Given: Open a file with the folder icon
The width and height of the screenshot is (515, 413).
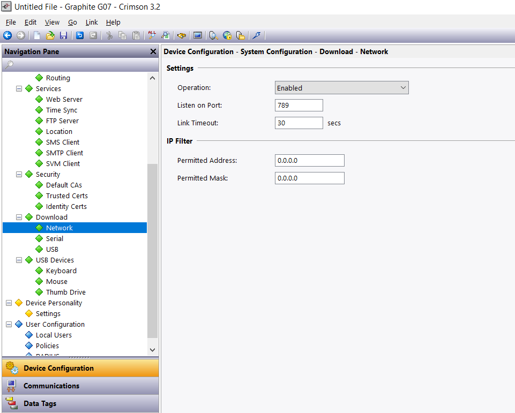Looking at the screenshot, I should tap(50, 35).
